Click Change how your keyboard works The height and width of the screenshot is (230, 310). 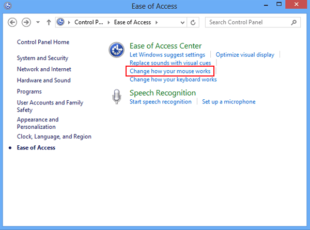(173, 79)
